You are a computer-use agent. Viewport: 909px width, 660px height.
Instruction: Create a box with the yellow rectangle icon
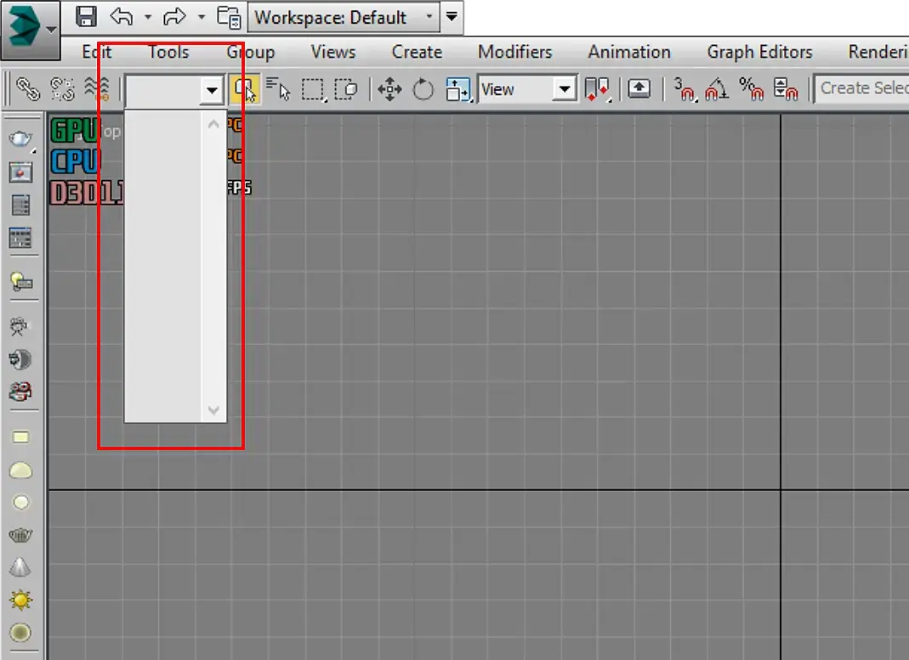21,437
